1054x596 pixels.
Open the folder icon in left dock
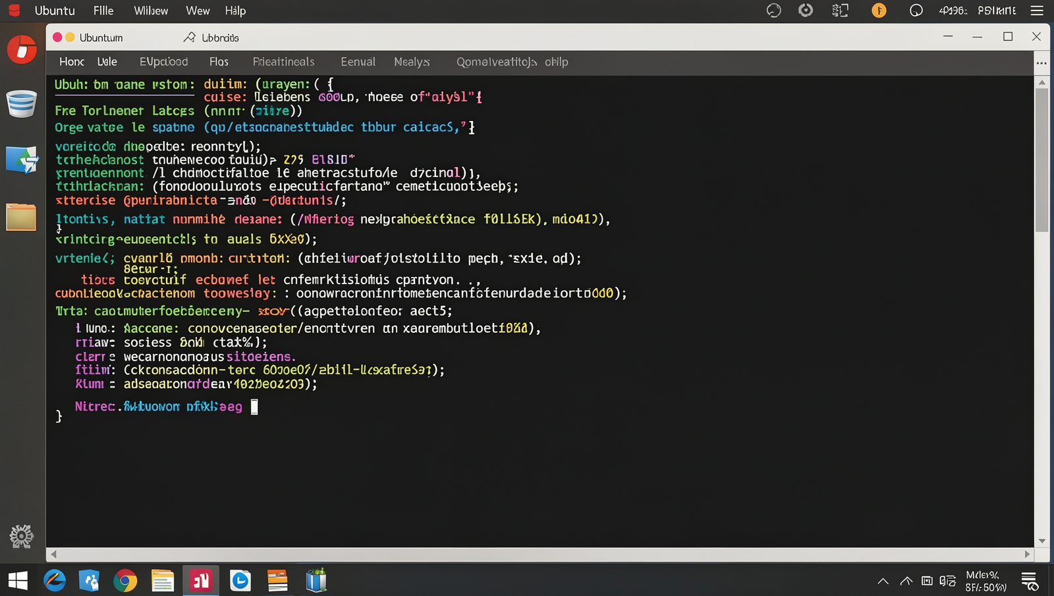coord(21,217)
